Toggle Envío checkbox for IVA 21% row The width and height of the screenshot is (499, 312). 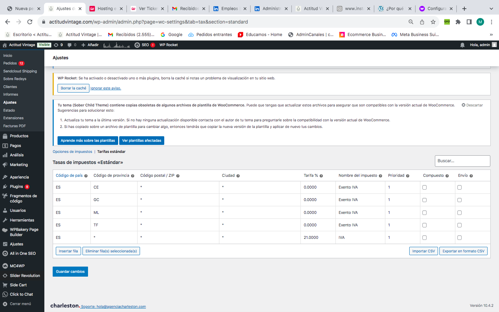[x=459, y=238]
